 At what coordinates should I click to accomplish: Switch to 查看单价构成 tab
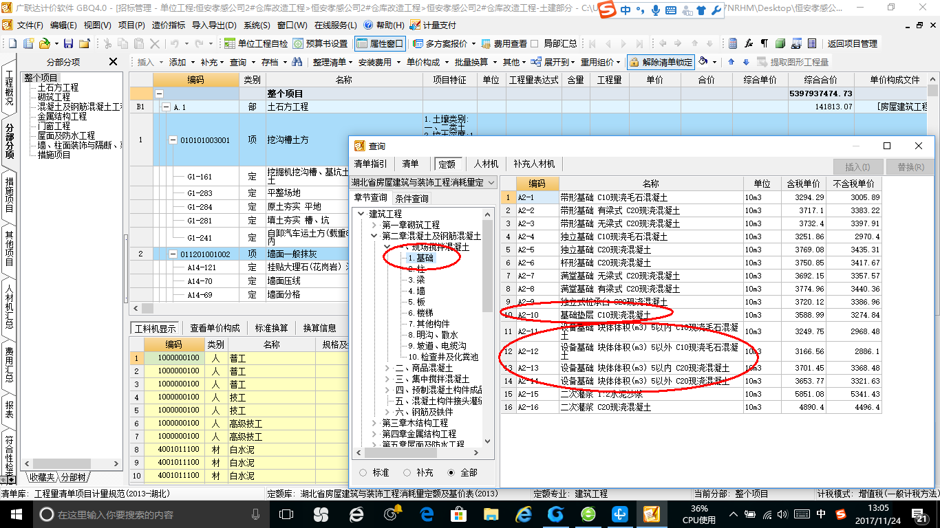215,328
